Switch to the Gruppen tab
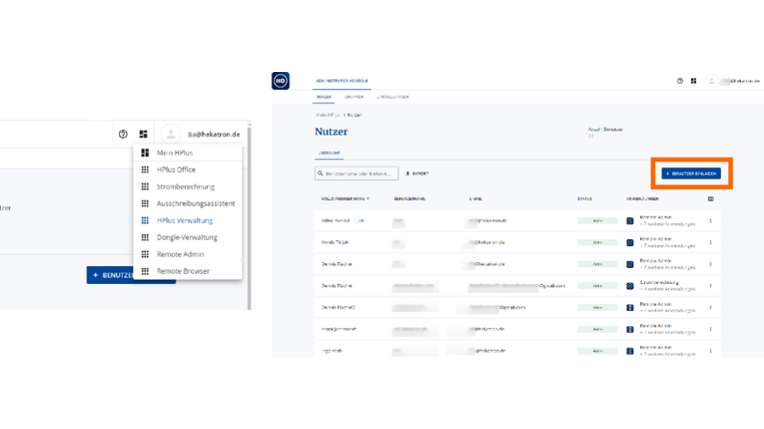The image size is (764, 429). [355, 97]
